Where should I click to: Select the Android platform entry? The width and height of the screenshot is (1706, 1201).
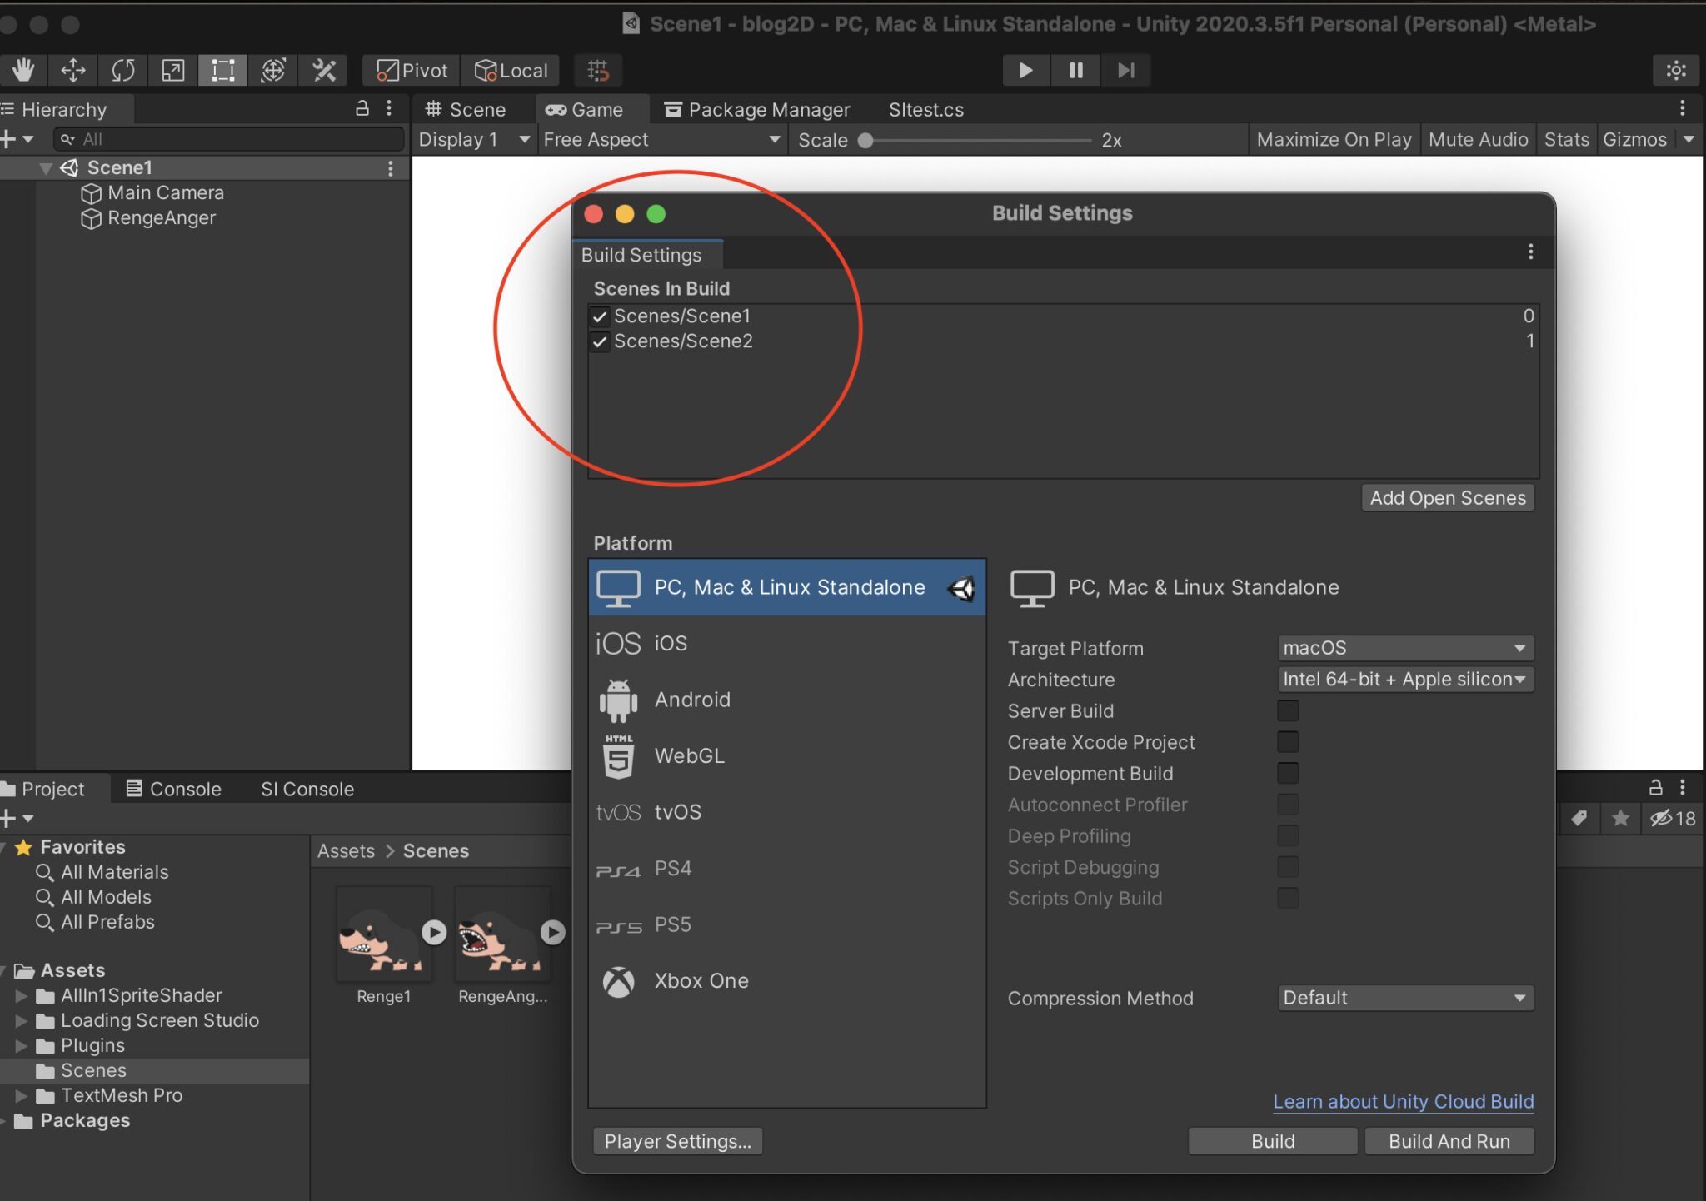click(691, 700)
